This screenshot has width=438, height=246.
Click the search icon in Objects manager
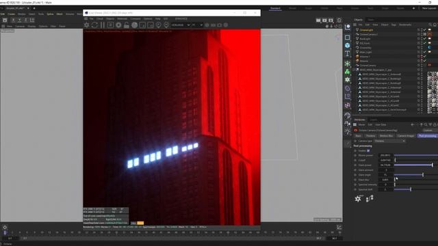coord(430,25)
